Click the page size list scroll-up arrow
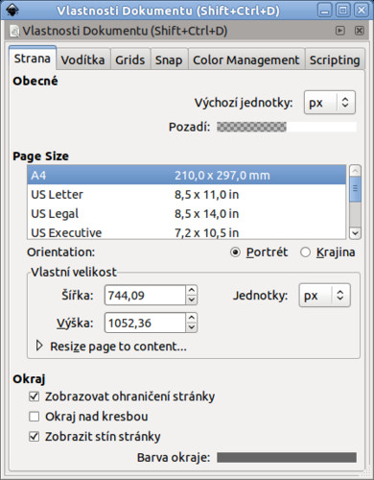 click(355, 170)
